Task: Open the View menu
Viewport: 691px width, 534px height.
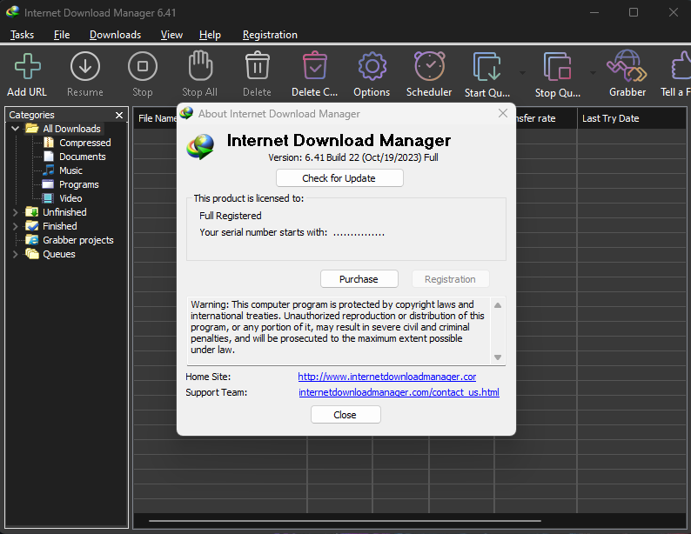Action: click(x=171, y=35)
